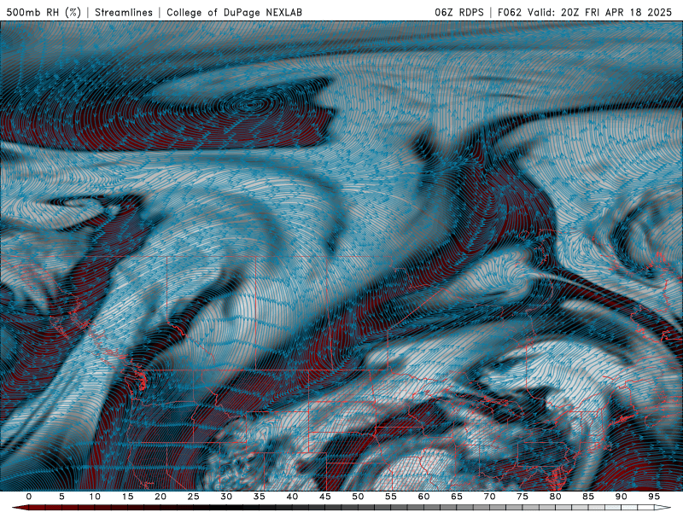Click the "30" label on the color scale
The height and width of the screenshot is (512, 683).
tap(226, 497)
